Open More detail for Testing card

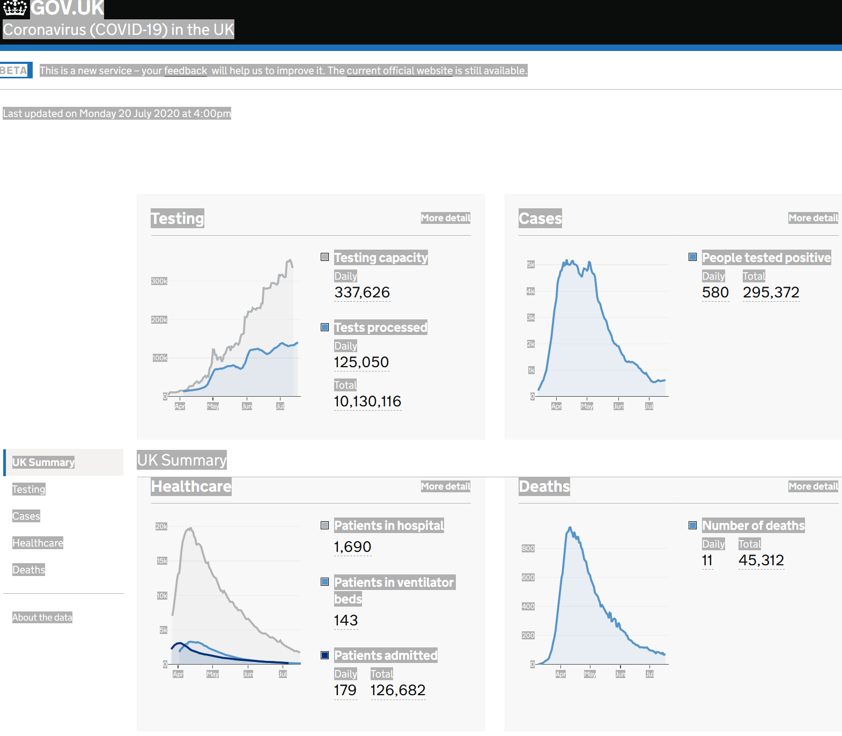(x=445, y=218)
